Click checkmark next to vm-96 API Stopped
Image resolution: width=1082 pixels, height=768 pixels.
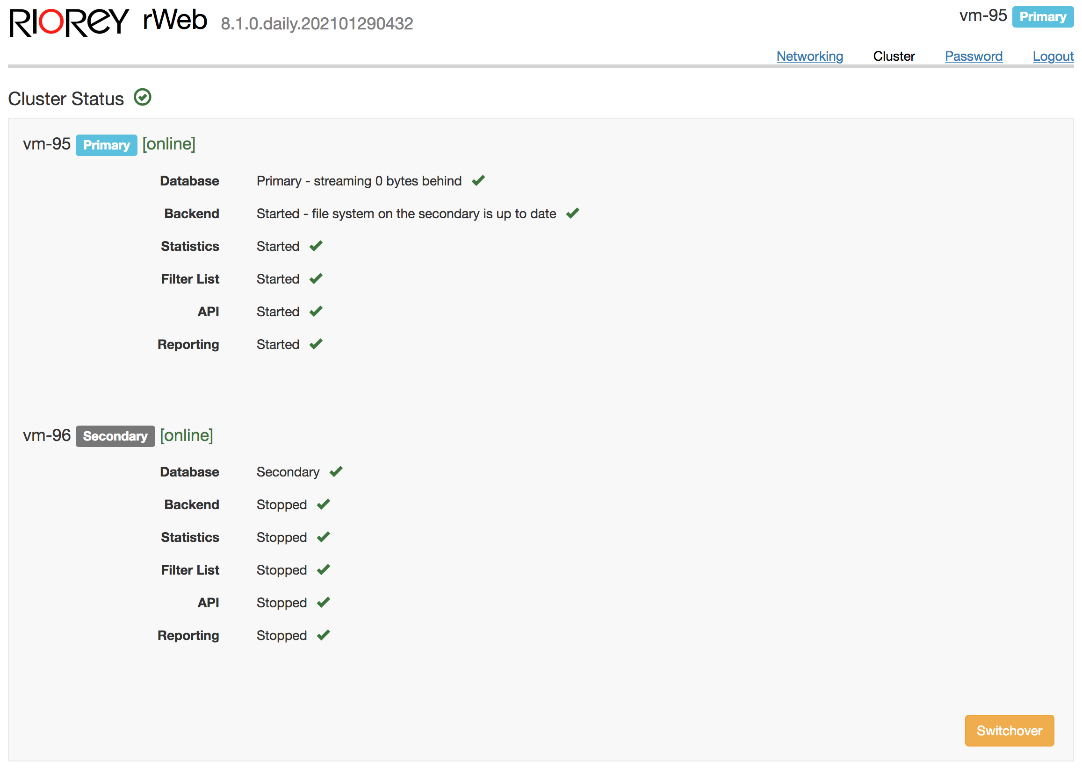tap(324, 602)
